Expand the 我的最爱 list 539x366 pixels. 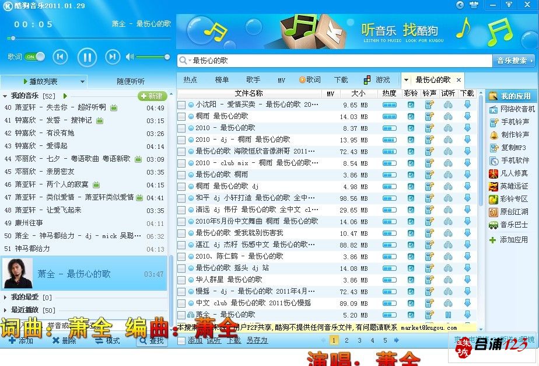5,297
